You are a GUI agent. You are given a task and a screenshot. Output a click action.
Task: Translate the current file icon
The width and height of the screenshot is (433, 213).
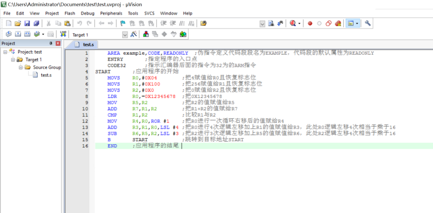pos(8,34)
